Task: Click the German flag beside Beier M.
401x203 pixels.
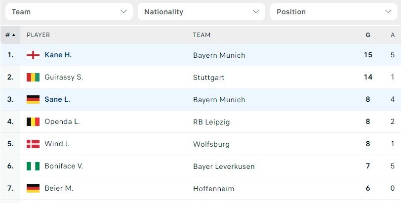Action: click(x=33, y=188)
